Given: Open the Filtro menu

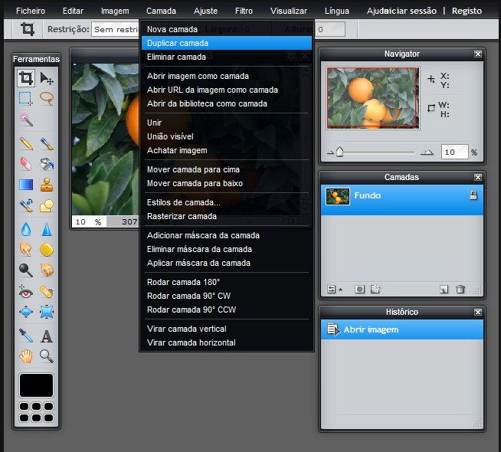Looking at the screenshot, I should pyautogui.click(x=244, y=11).
